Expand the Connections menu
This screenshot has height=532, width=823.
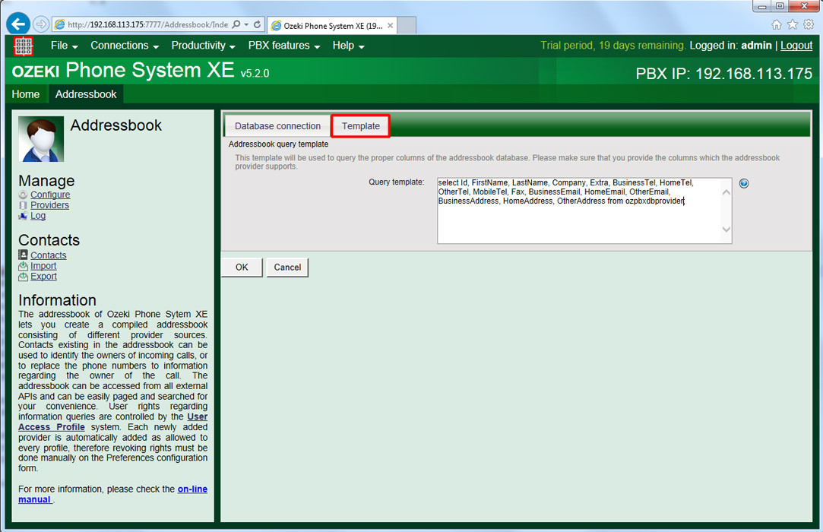[125, 46]
